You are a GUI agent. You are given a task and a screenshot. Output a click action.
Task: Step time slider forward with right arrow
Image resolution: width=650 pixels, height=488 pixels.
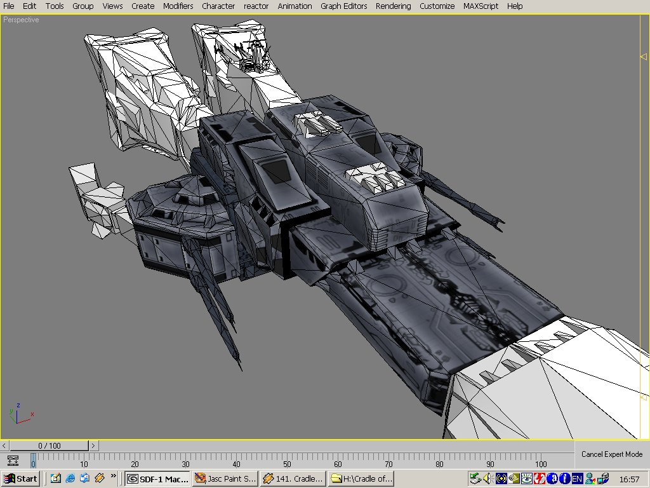[93, 445]
